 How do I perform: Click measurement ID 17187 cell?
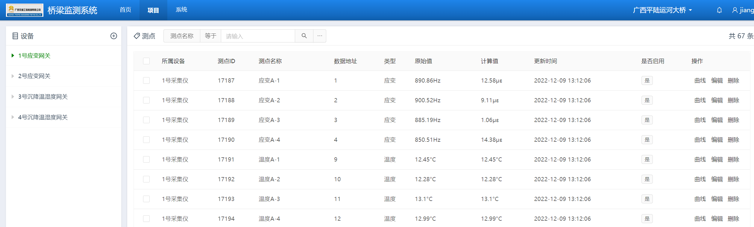click(x=226, y=80)
